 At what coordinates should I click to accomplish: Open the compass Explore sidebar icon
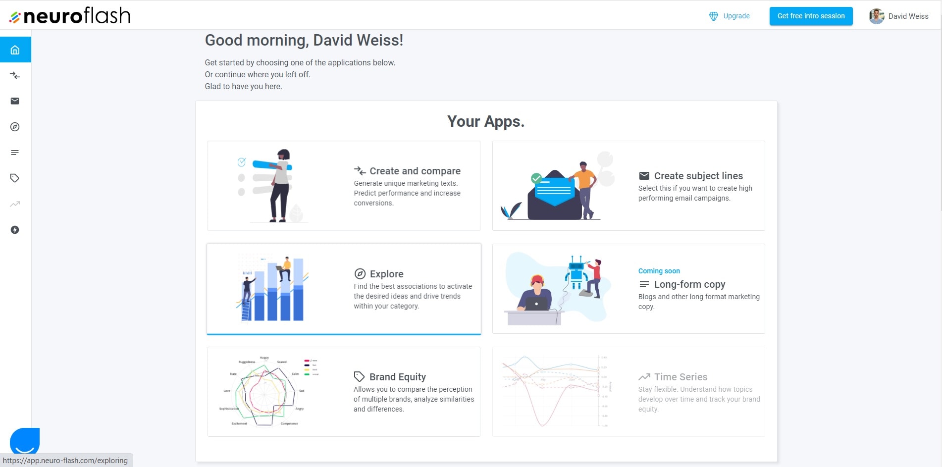(15, 127)
